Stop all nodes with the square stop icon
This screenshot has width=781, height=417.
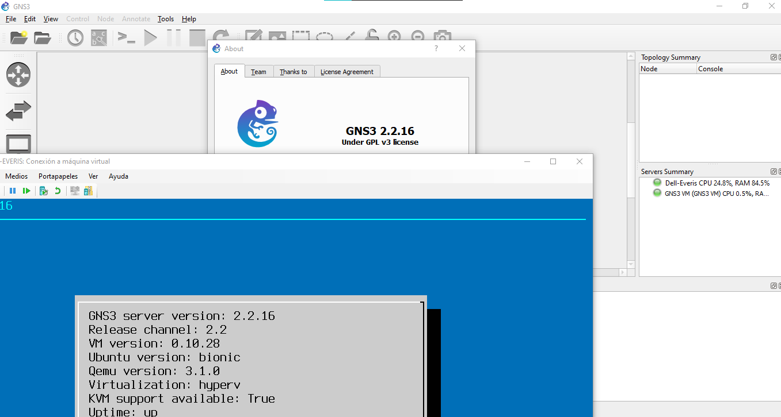tap(197, 38)
